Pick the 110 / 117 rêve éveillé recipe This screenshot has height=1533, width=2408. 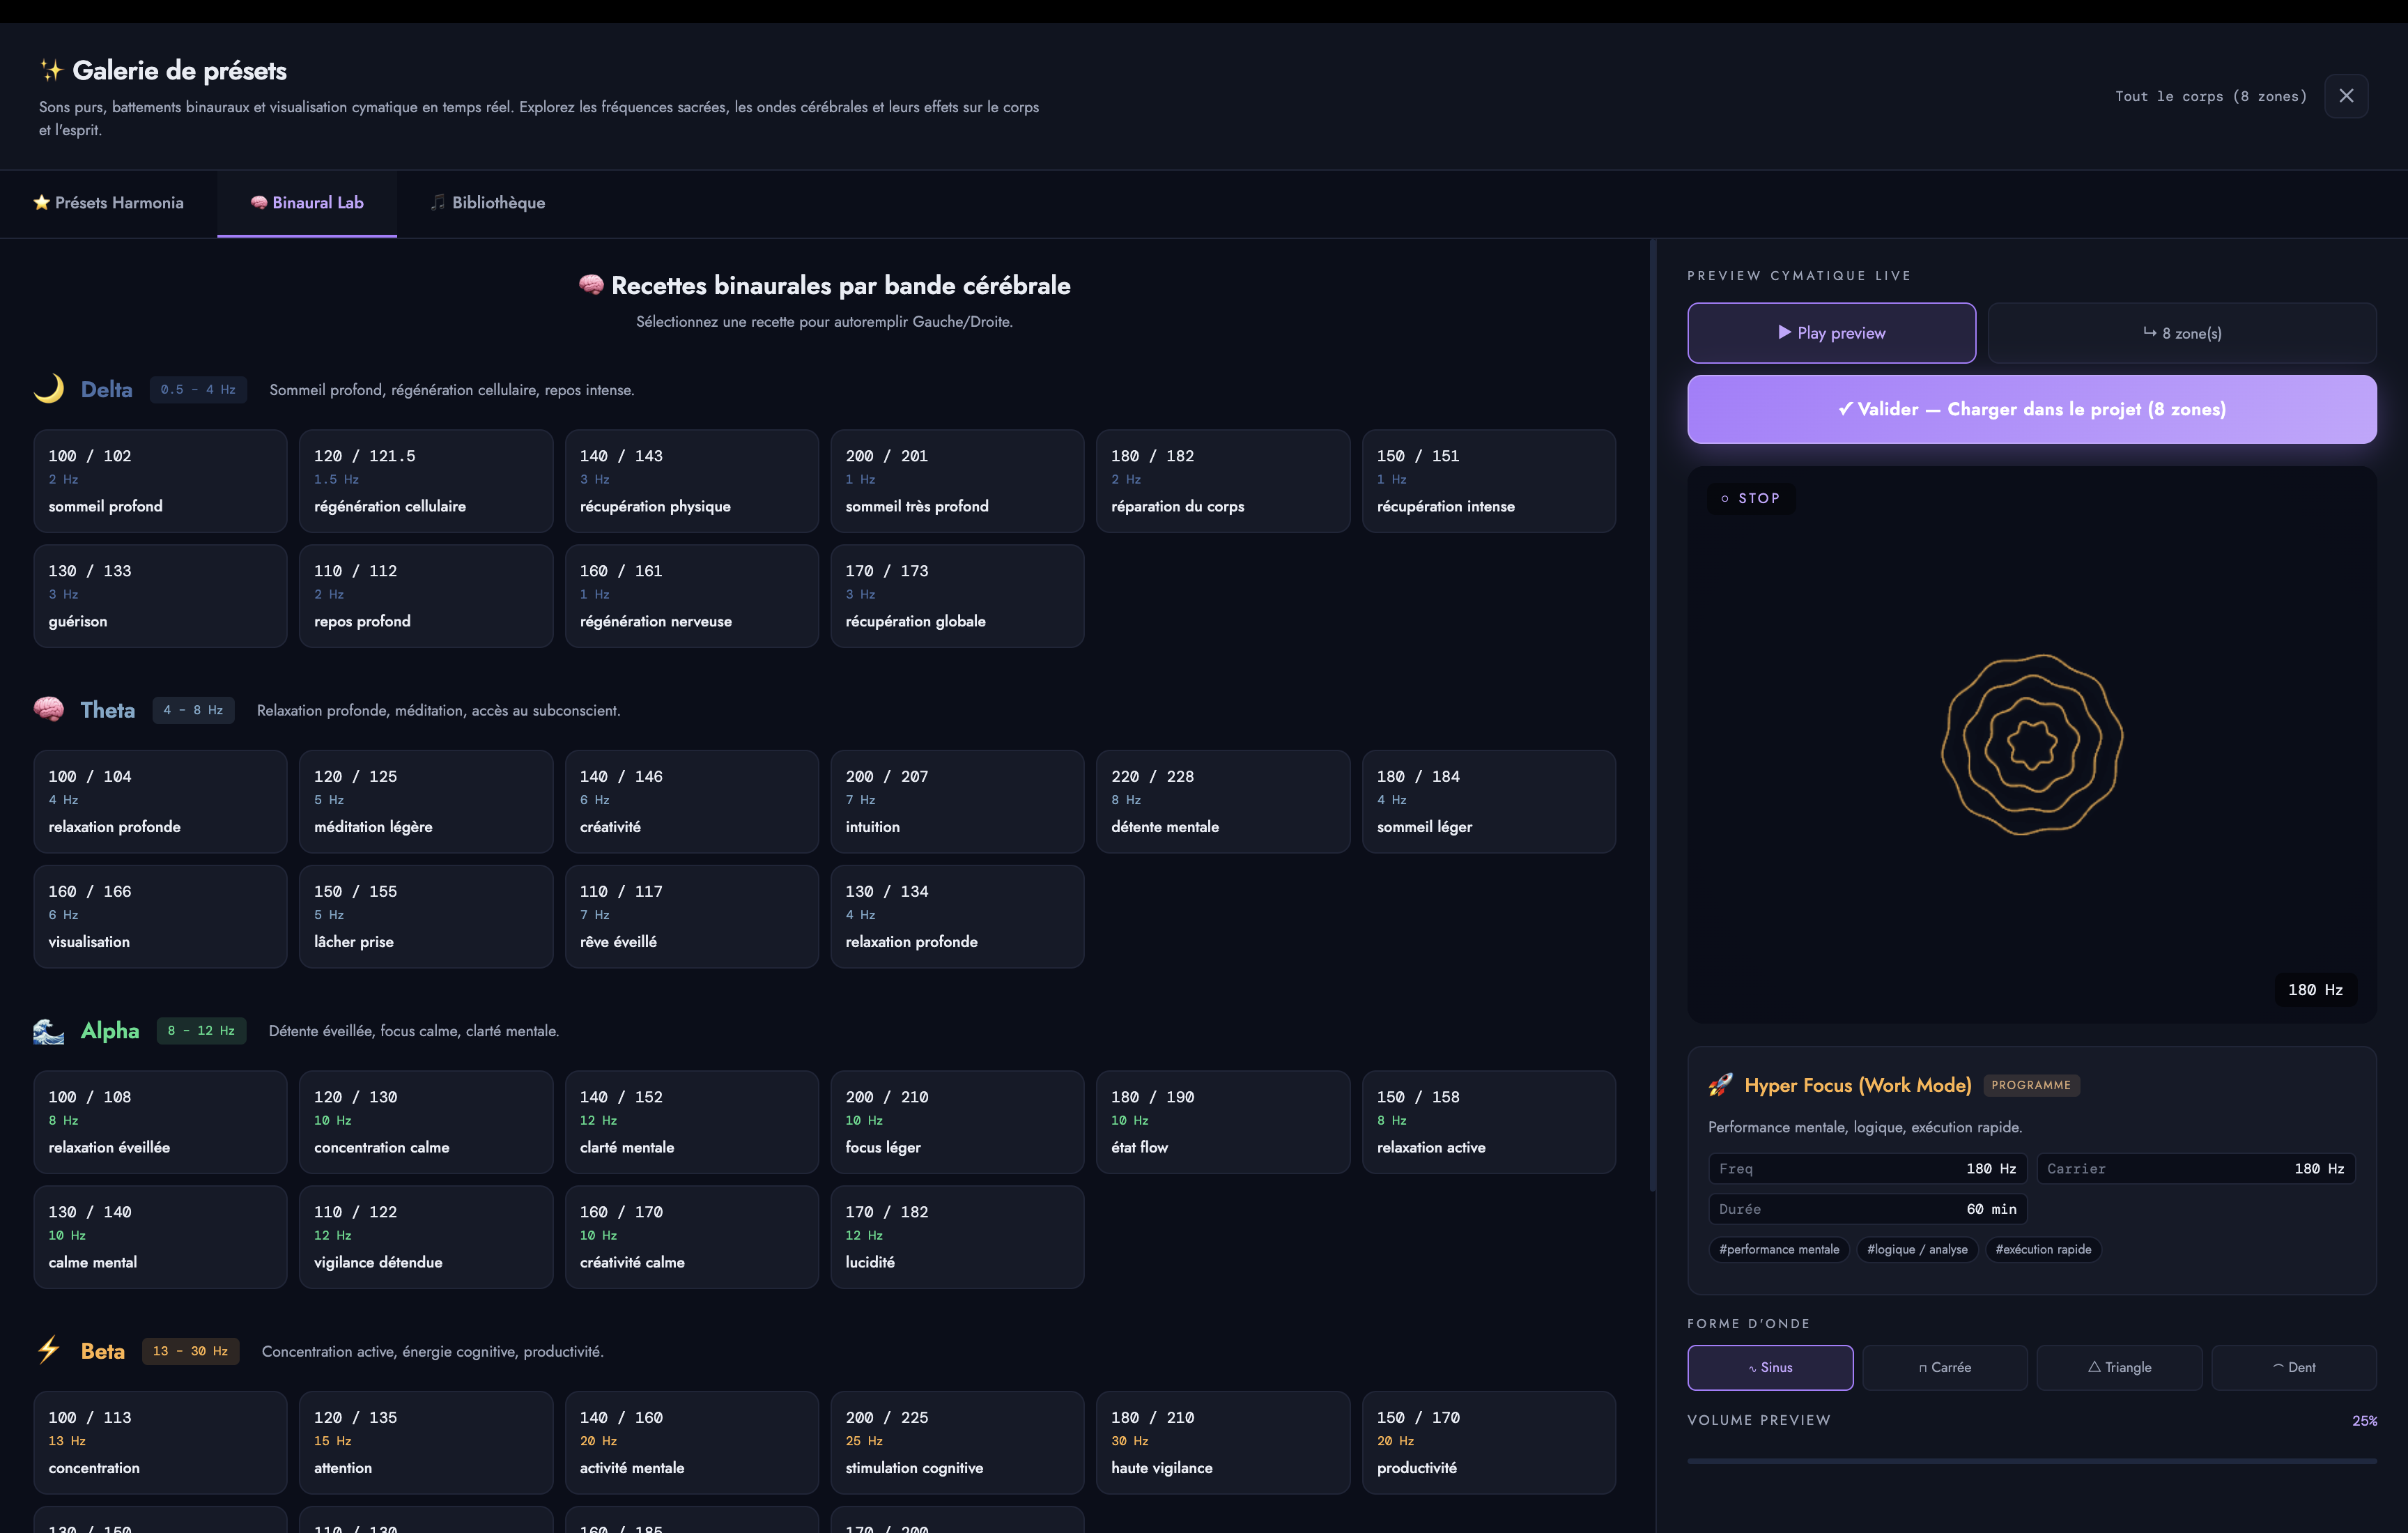[x=692, y=917]
